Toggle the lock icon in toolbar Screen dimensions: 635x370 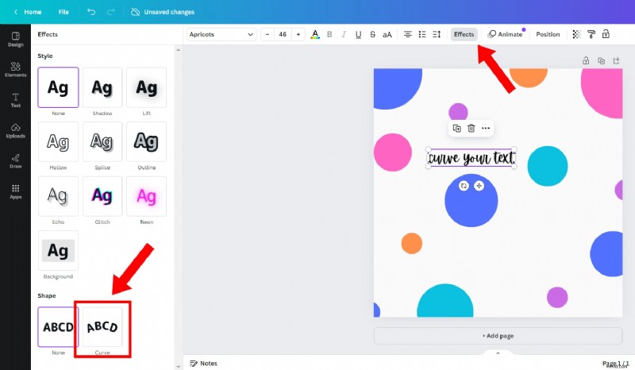(606, 34)
